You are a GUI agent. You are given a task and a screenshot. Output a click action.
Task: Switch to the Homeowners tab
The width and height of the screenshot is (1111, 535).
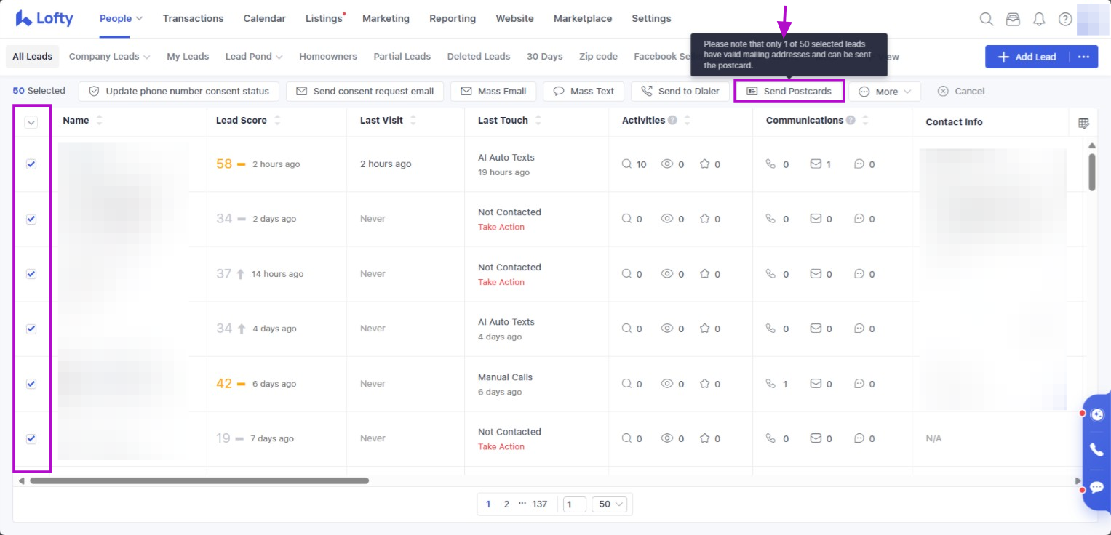[x=328, y=57]
